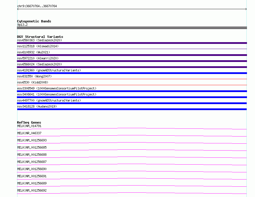This screenshot has width=255, height=197.
Task: Select transcript MELK|NM_001256690
Action: pyautogui.click(x=32, y=169)
